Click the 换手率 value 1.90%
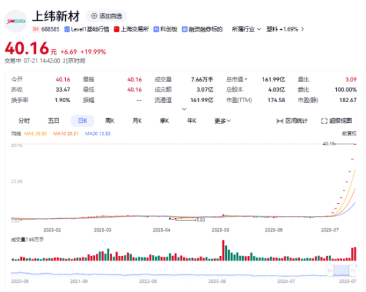 62,100
